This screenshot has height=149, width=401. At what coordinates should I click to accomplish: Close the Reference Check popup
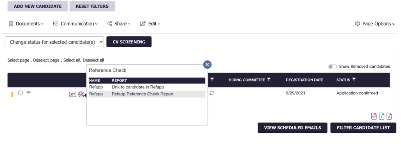click(207, 65)
